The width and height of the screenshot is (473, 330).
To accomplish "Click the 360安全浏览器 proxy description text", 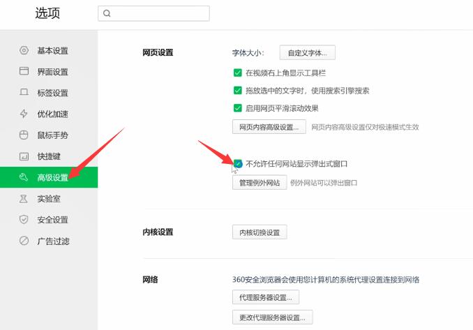I will pyautogui.click(x=326, y=279).
